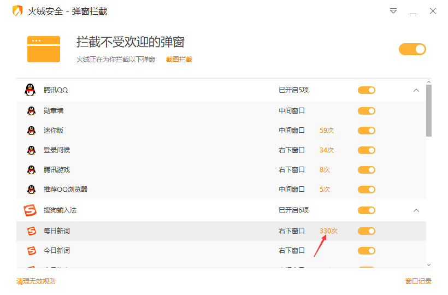Select the 登录问候 rule label
This screenshot has width=448, height=295.
click(57, 150)
